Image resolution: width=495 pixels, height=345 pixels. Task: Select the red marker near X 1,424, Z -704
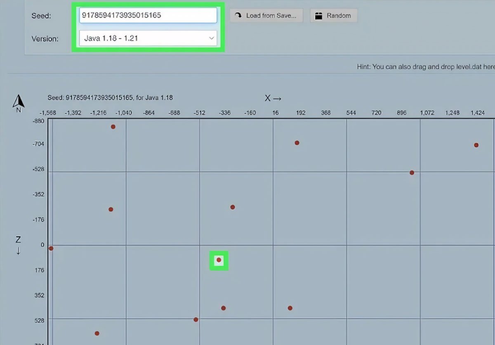point(476,145)
